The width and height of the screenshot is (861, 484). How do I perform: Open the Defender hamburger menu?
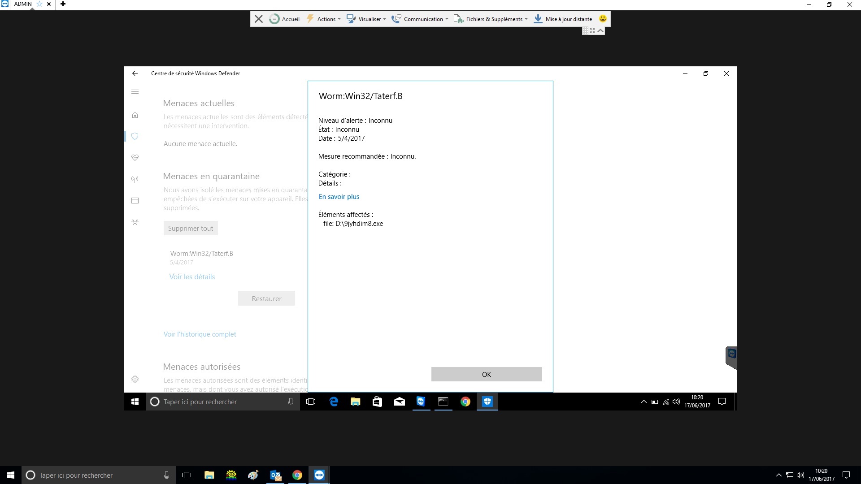click(135, 92)
